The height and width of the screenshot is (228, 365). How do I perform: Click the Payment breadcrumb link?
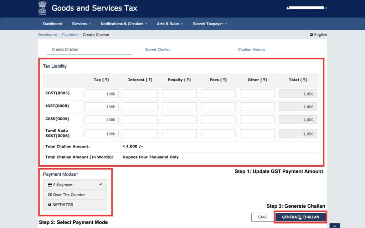point(70,35)
